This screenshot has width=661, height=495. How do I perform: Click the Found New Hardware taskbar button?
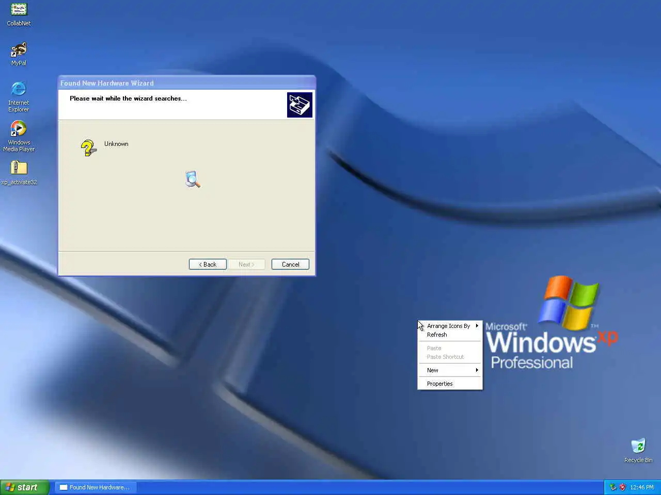[x=96, y=487]
